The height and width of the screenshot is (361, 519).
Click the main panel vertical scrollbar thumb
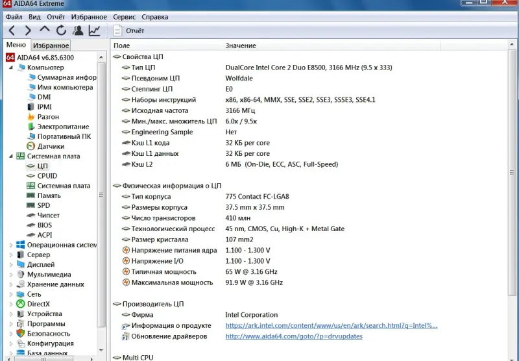[x=512, y=172]
